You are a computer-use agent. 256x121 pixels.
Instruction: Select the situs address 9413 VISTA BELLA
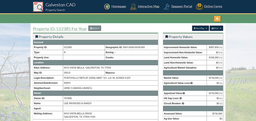[x=87, y=68]
